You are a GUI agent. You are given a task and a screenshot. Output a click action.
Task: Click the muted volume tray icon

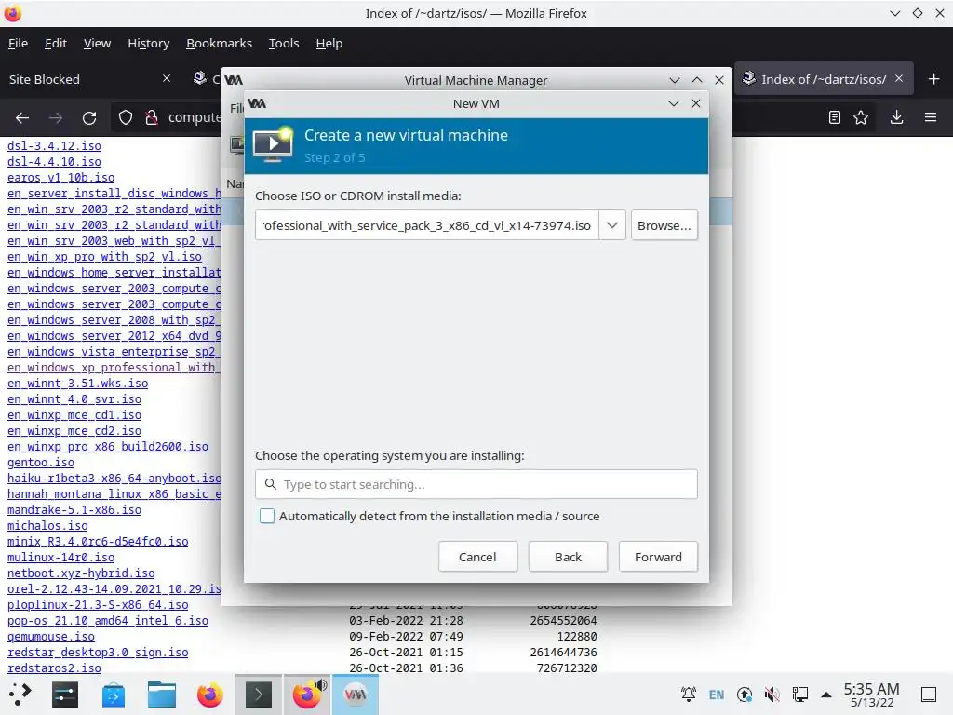(772, 695)
